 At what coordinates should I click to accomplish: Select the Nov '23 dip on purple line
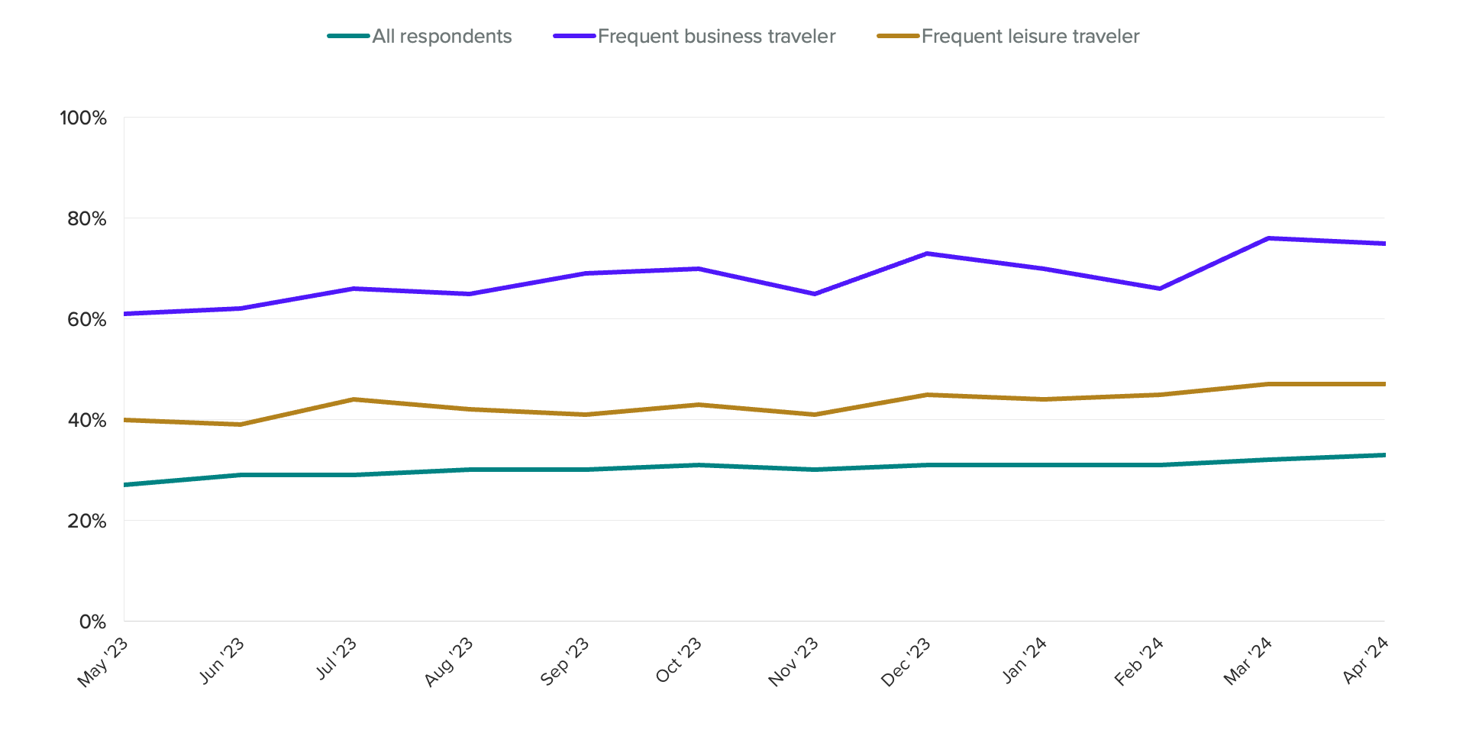[x=815, y=294]
